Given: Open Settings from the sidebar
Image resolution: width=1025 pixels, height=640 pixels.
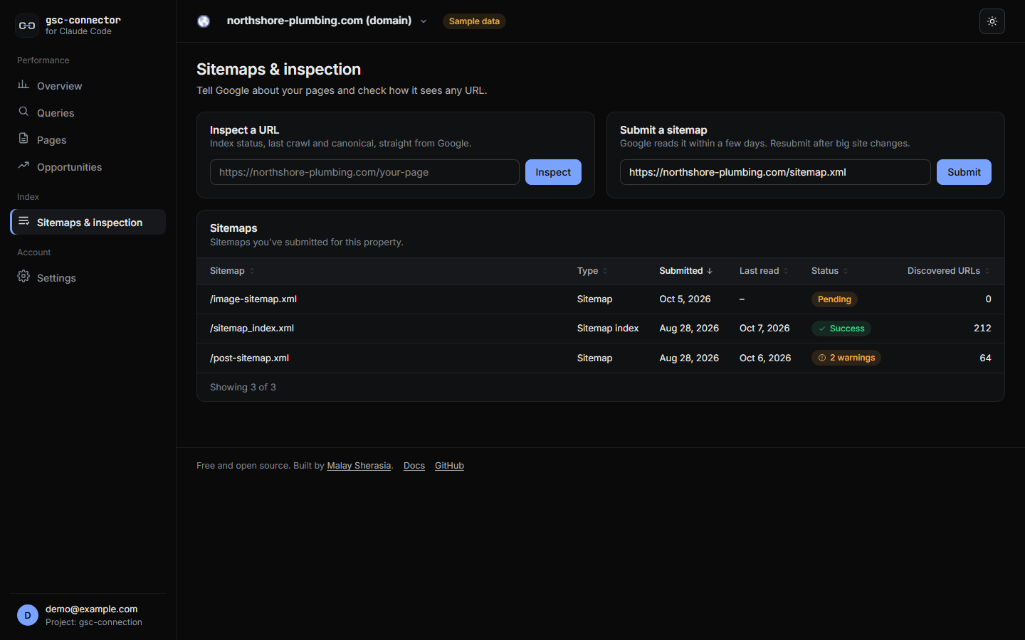Looking at the screenshot, I should tap(88, 277).
